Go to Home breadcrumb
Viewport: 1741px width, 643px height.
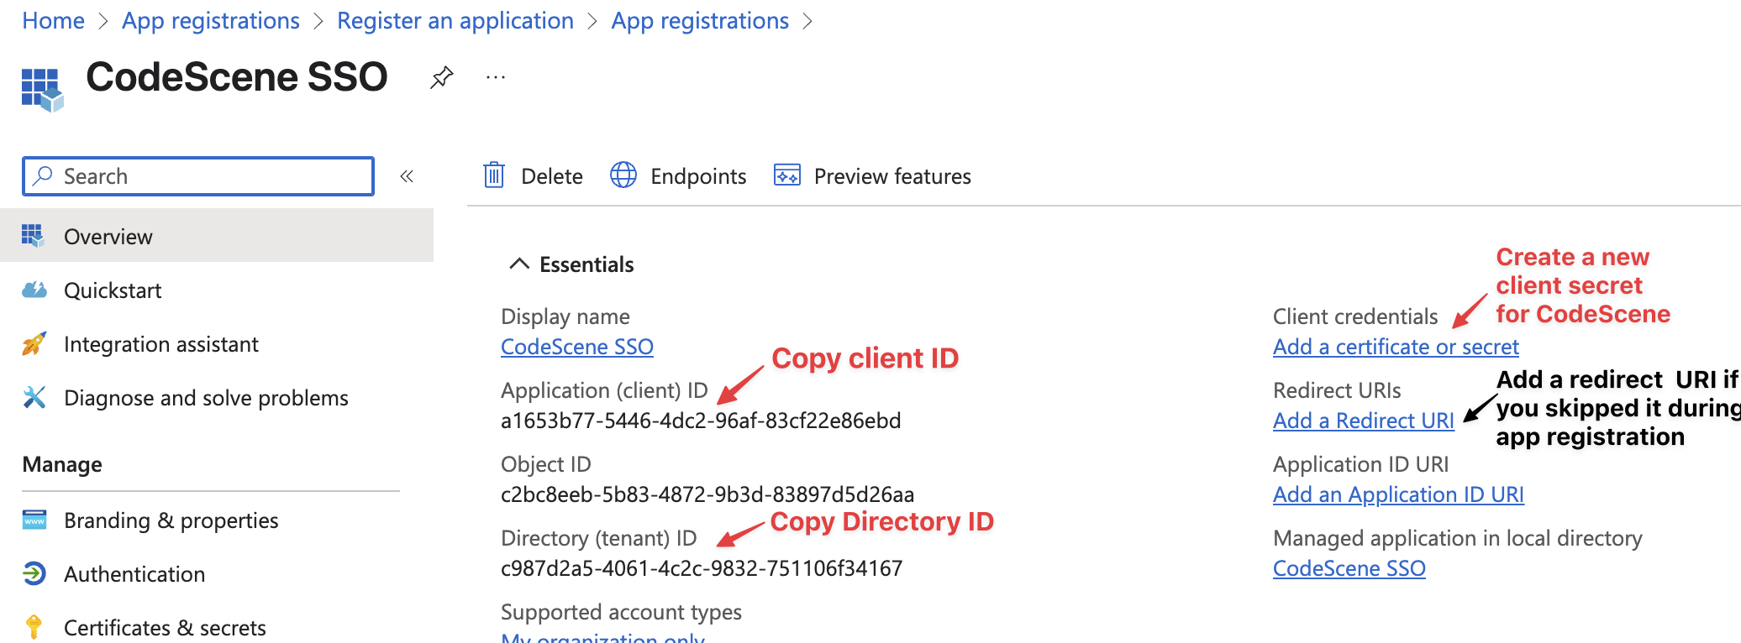pyautogui.click(x=53, y=20)
